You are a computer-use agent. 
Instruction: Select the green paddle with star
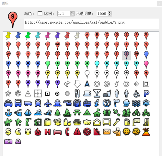pos(87,65)
